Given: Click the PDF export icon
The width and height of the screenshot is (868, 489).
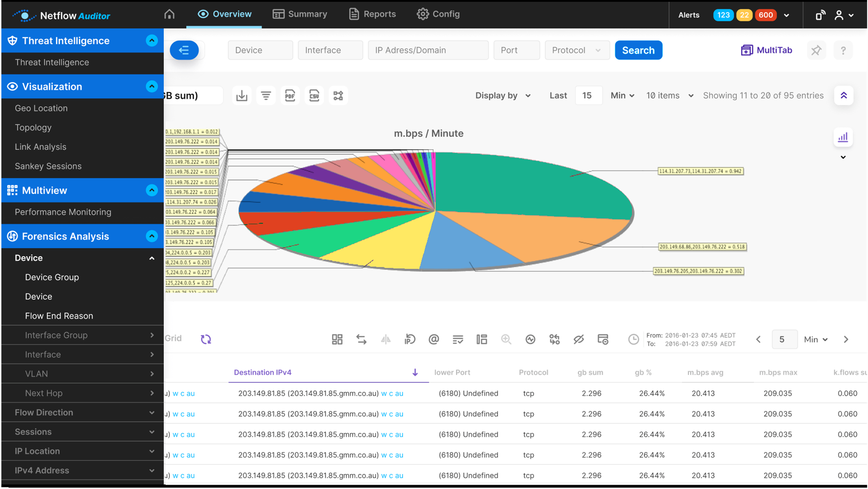Looking at the screenshot, I should click(290, 95).
